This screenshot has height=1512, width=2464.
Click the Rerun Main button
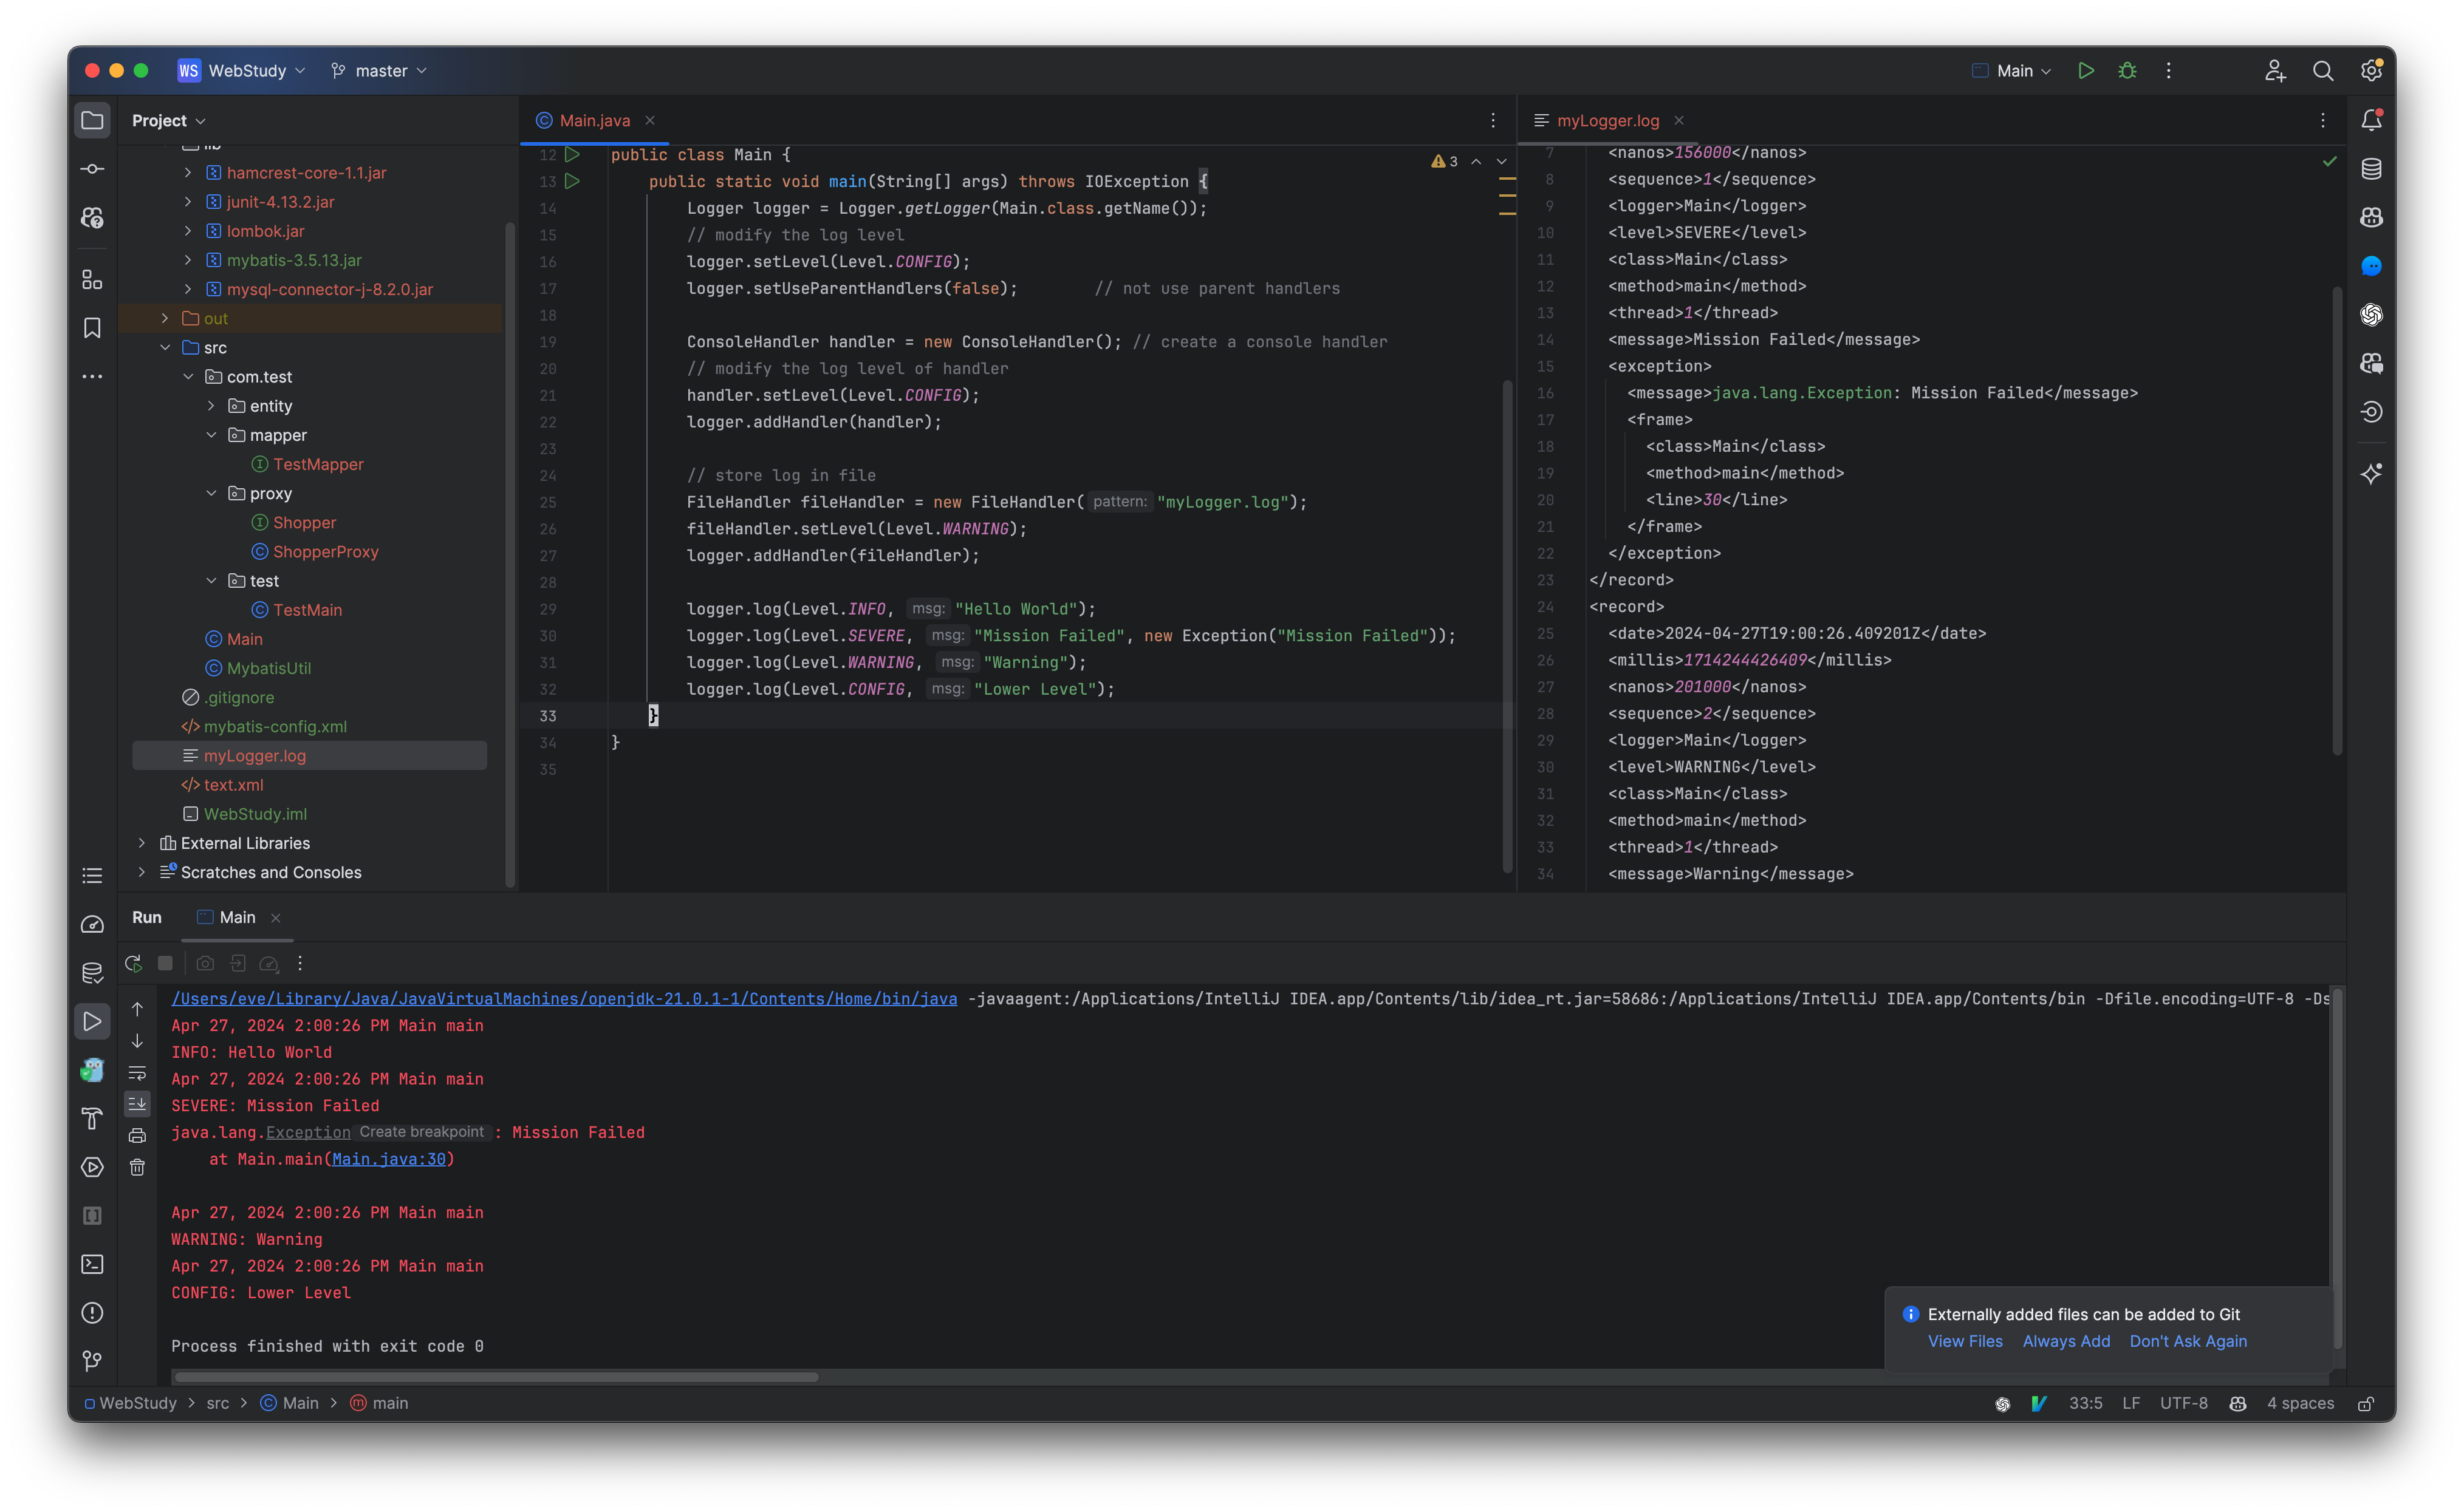point(133,963)
